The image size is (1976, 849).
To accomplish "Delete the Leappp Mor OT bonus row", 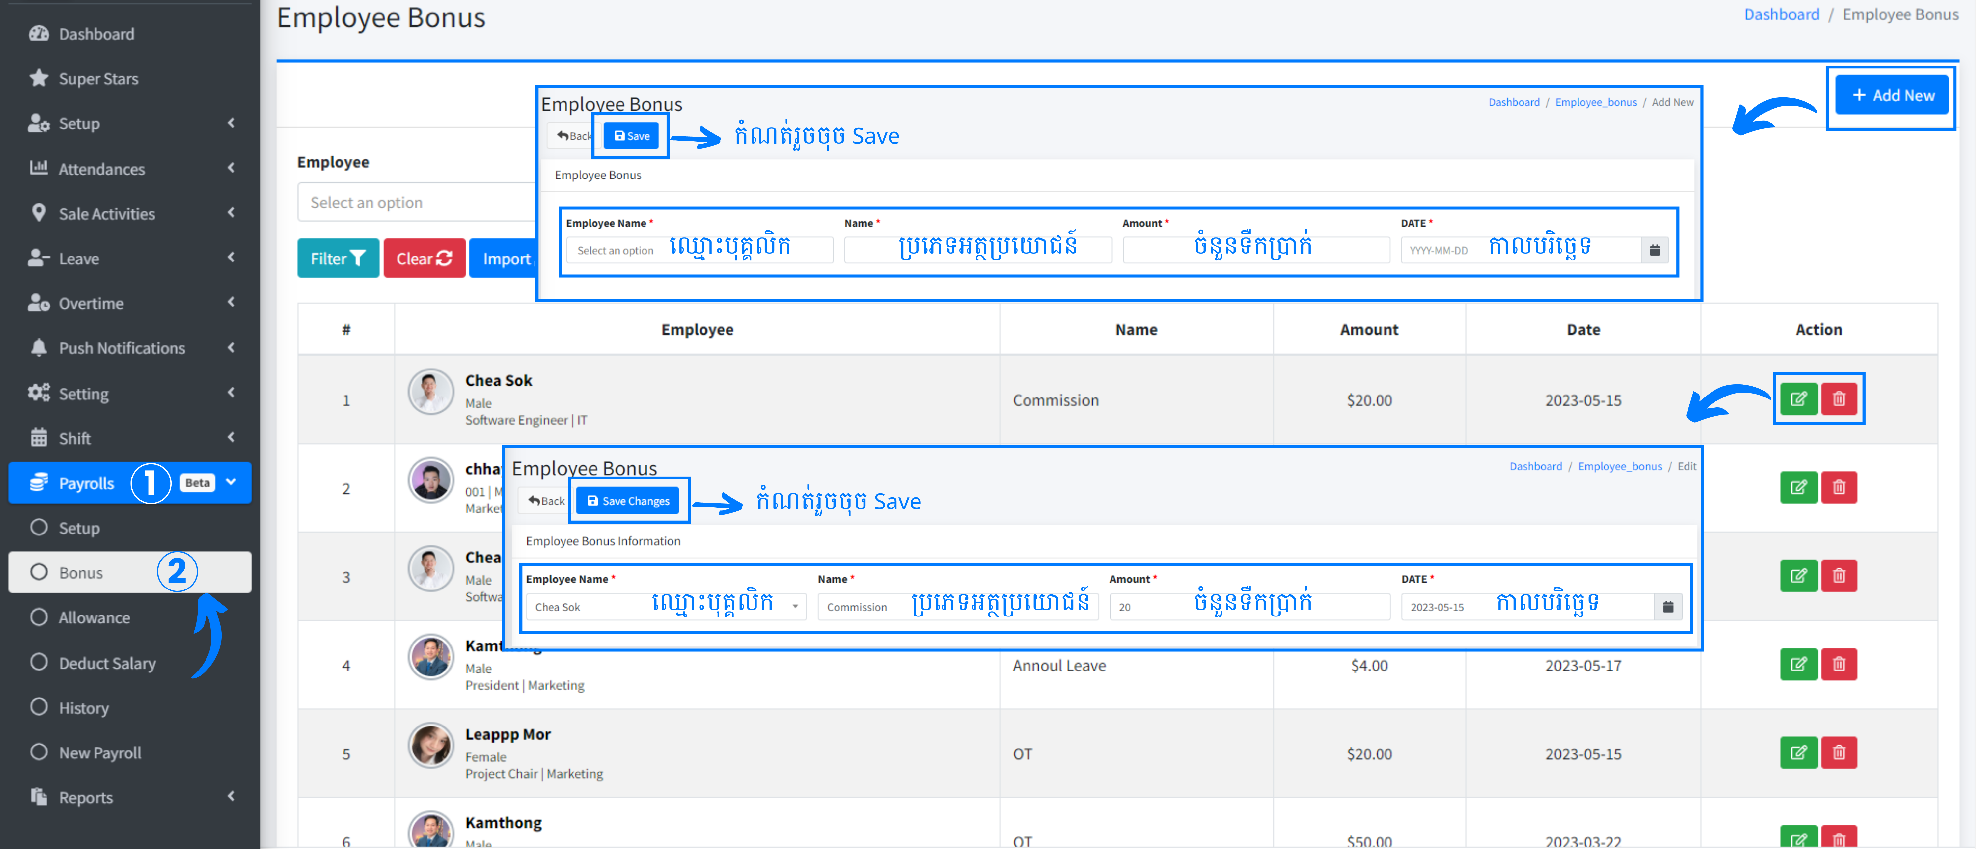I will tap(1839, 753).
